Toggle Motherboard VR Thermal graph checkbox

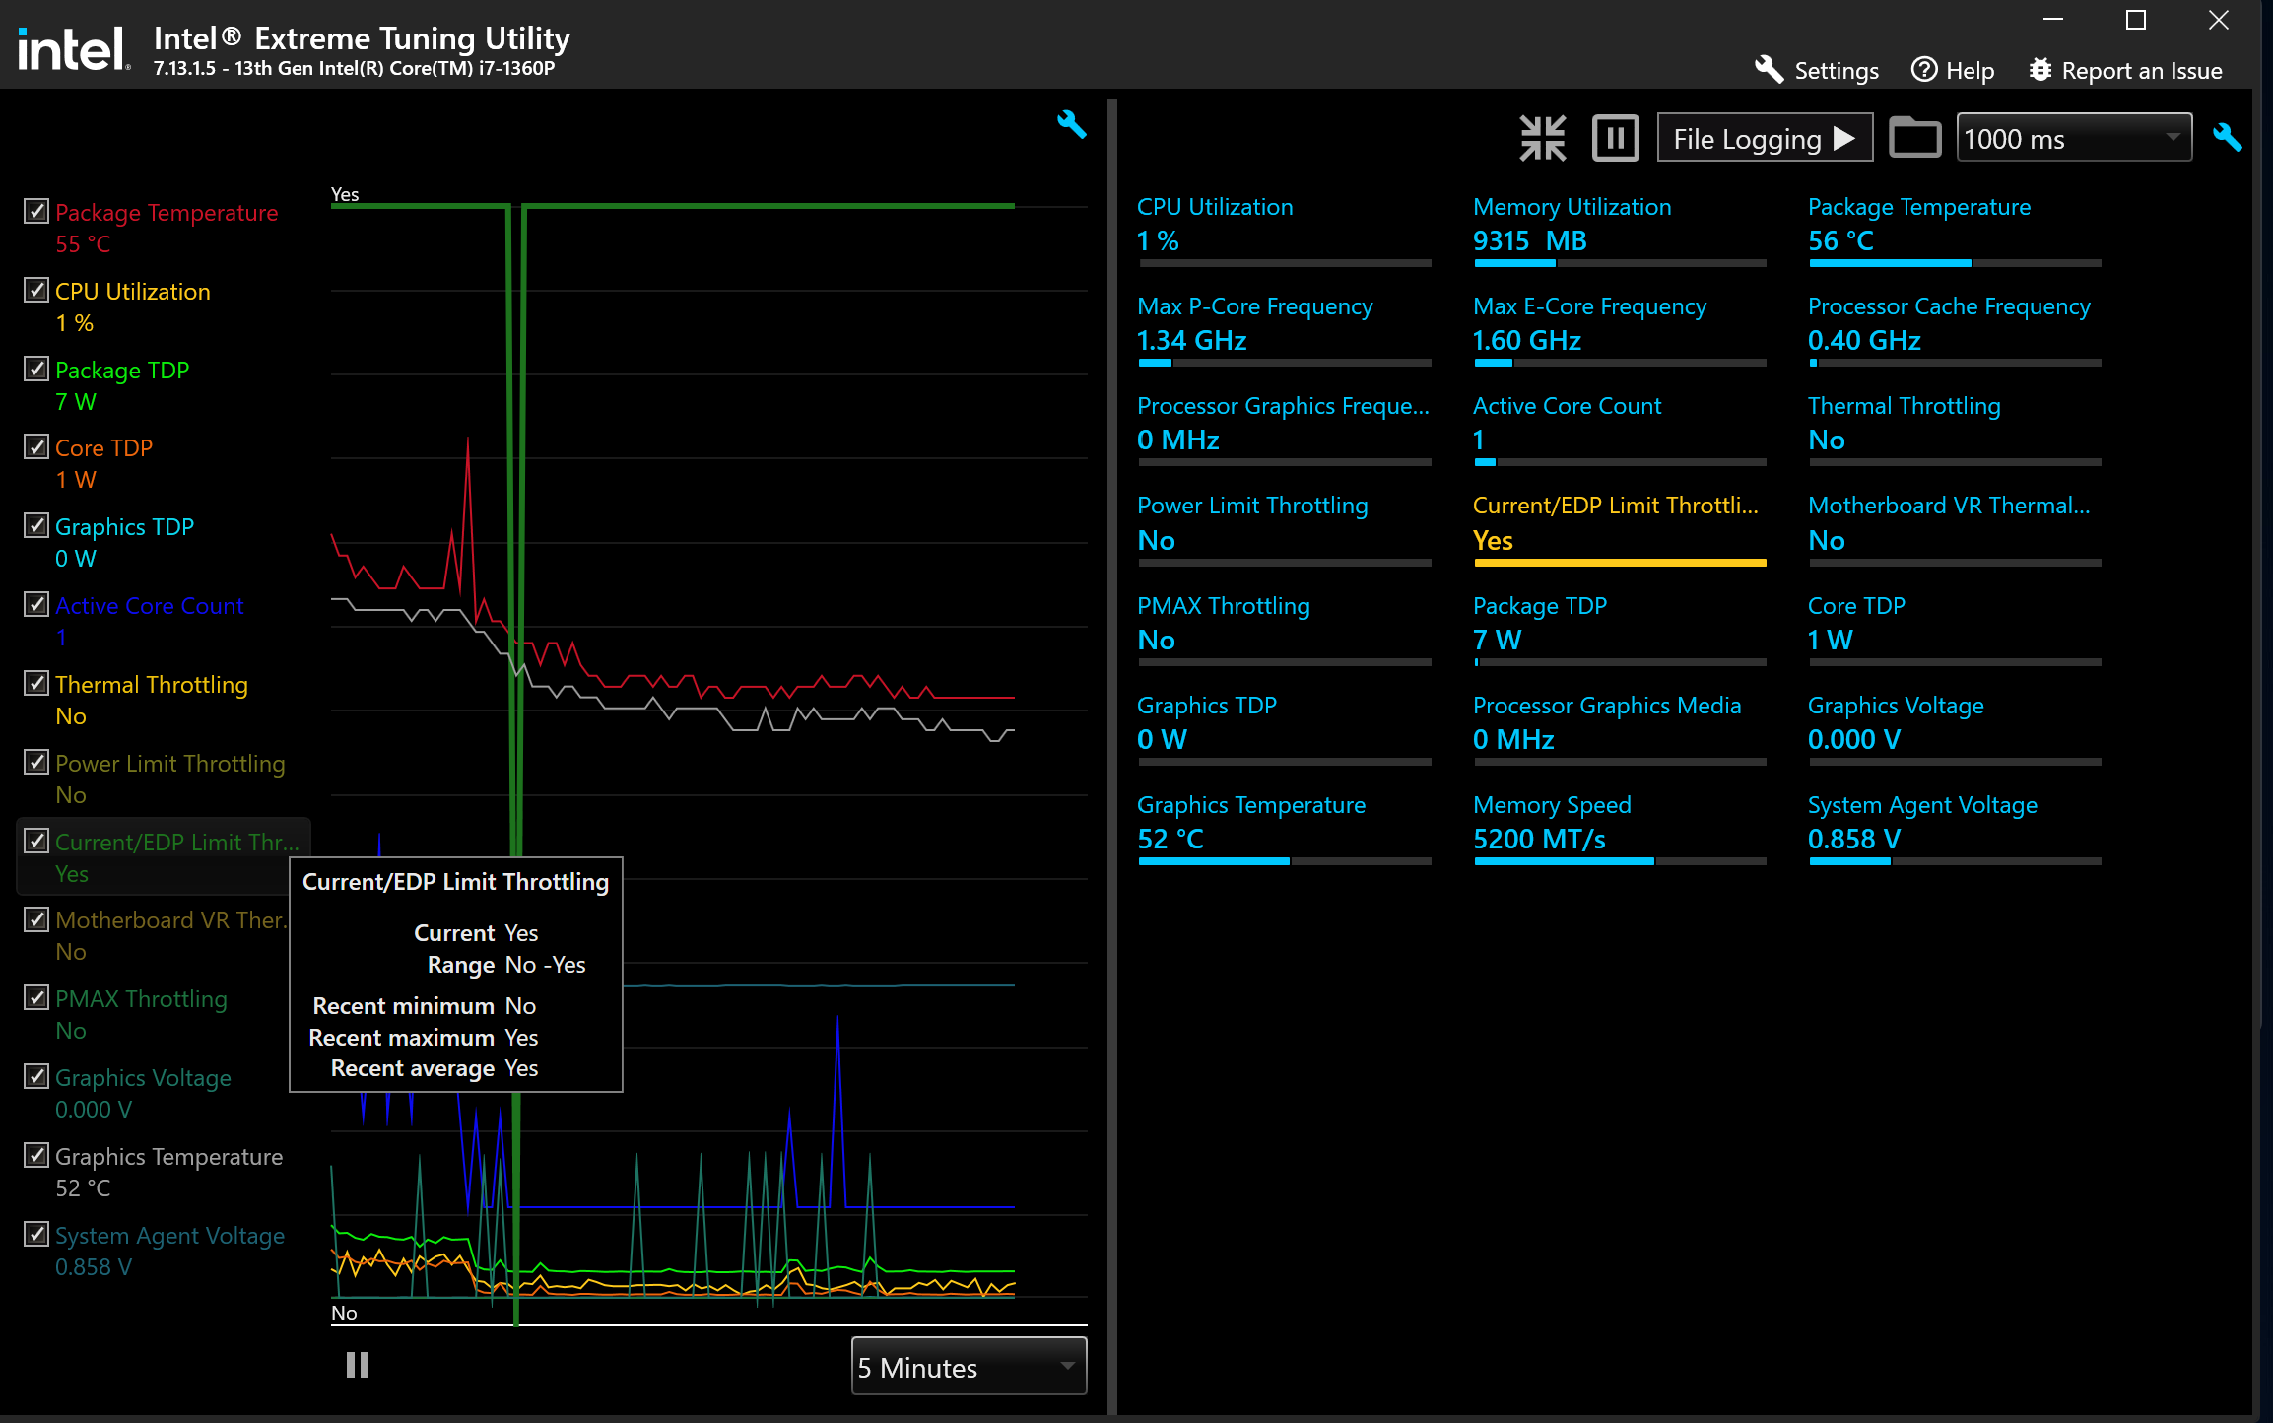[x=36, y=919]
